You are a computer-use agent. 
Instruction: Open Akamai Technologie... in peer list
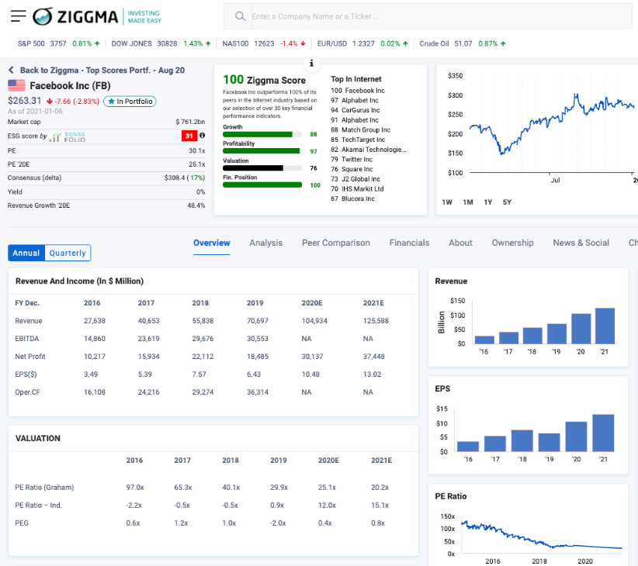coord(369,150)
